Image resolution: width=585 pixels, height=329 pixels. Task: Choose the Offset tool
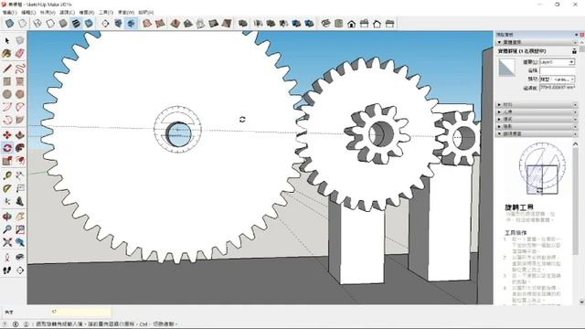20,161
